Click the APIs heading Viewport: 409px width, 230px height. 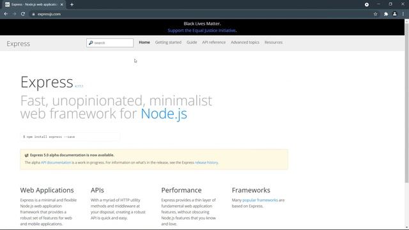pos(97,190)
